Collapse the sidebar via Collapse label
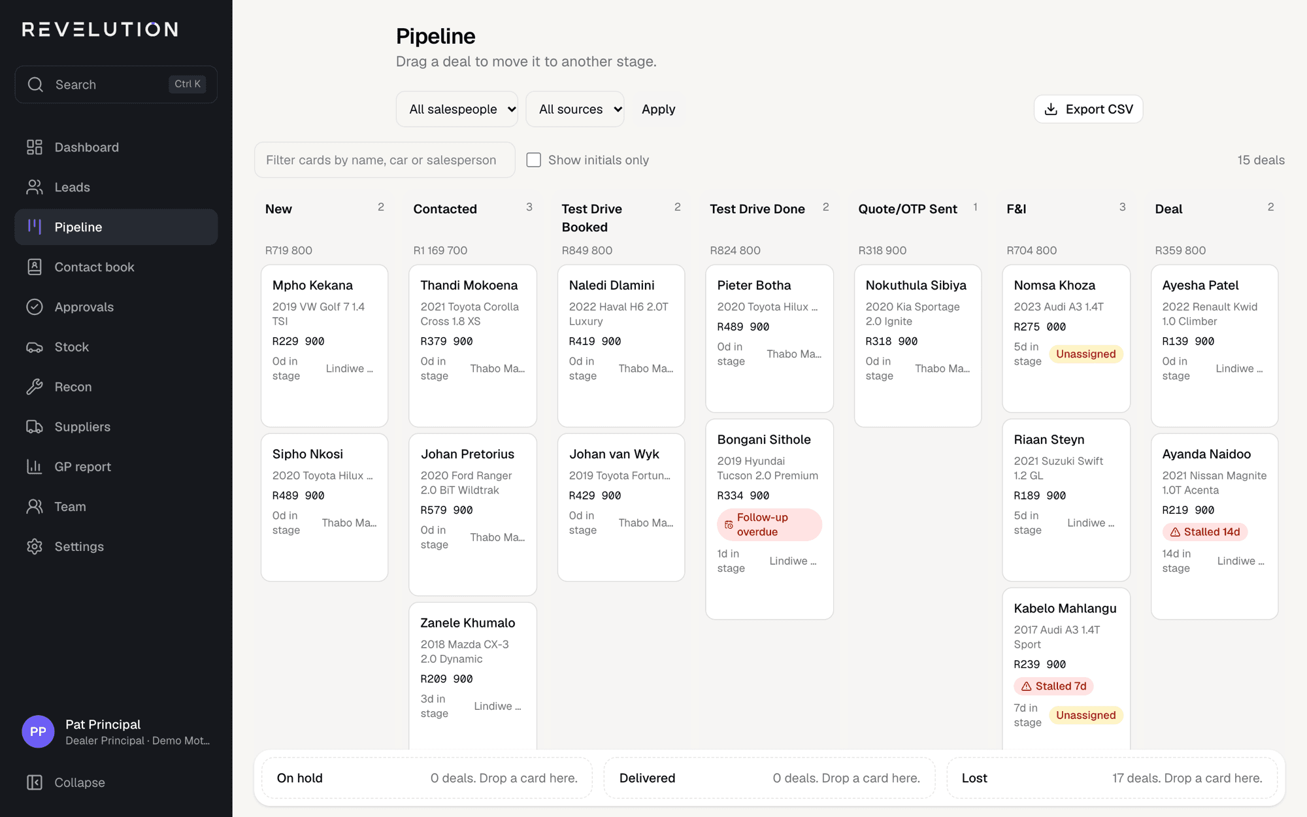This screenshot has width=1307, height=817. coord(80,782)
